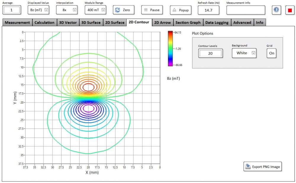Viewport: 296px width, 183px height.
Task: Expand the Interpolation 8x dropdown
Action: click(x=75, y=10)
